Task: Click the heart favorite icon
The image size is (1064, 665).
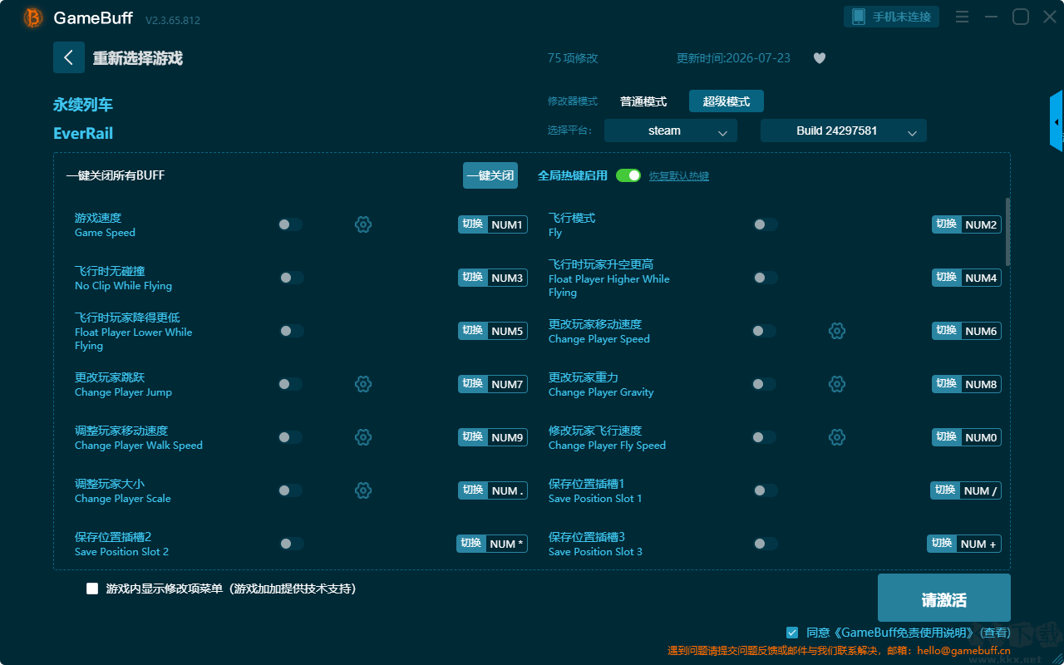Action: (x=820, y=58)
